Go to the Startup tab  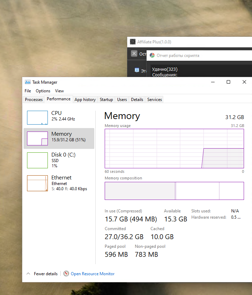pyautogui.click(x=106, y=100)
